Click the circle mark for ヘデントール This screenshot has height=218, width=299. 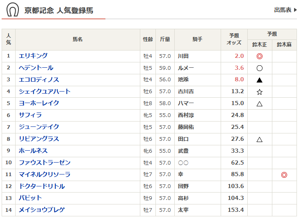pyautogui.click(x=259, y=68)
